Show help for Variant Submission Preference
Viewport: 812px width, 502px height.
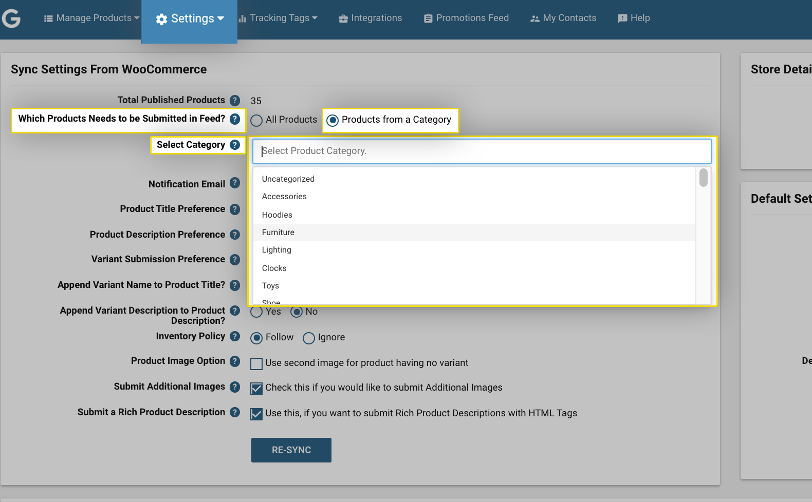click(235, 259)
